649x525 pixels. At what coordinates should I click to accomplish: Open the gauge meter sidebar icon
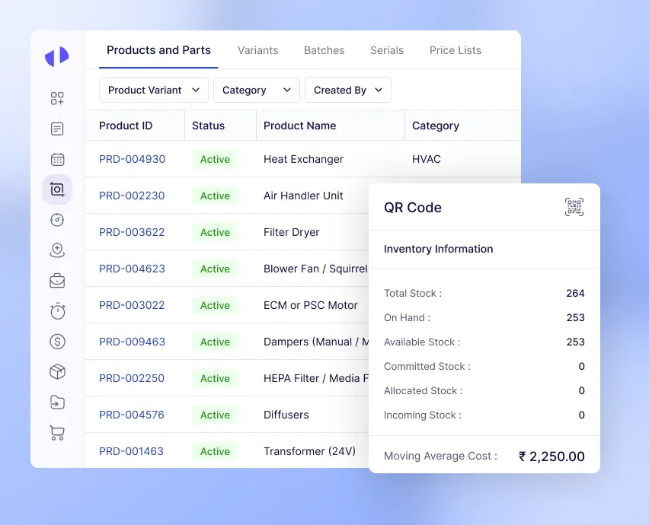57,220
